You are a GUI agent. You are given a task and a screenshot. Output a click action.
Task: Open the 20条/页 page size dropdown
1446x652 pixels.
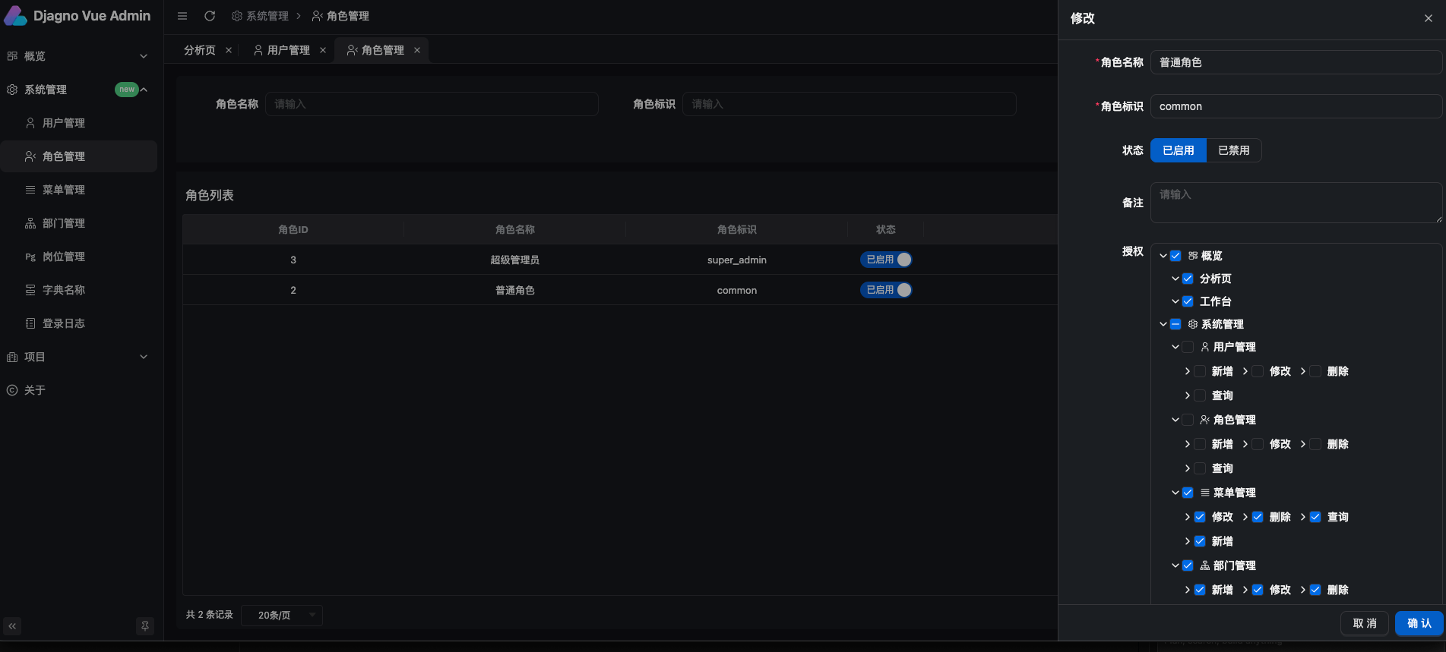click(x=282, y=615)
